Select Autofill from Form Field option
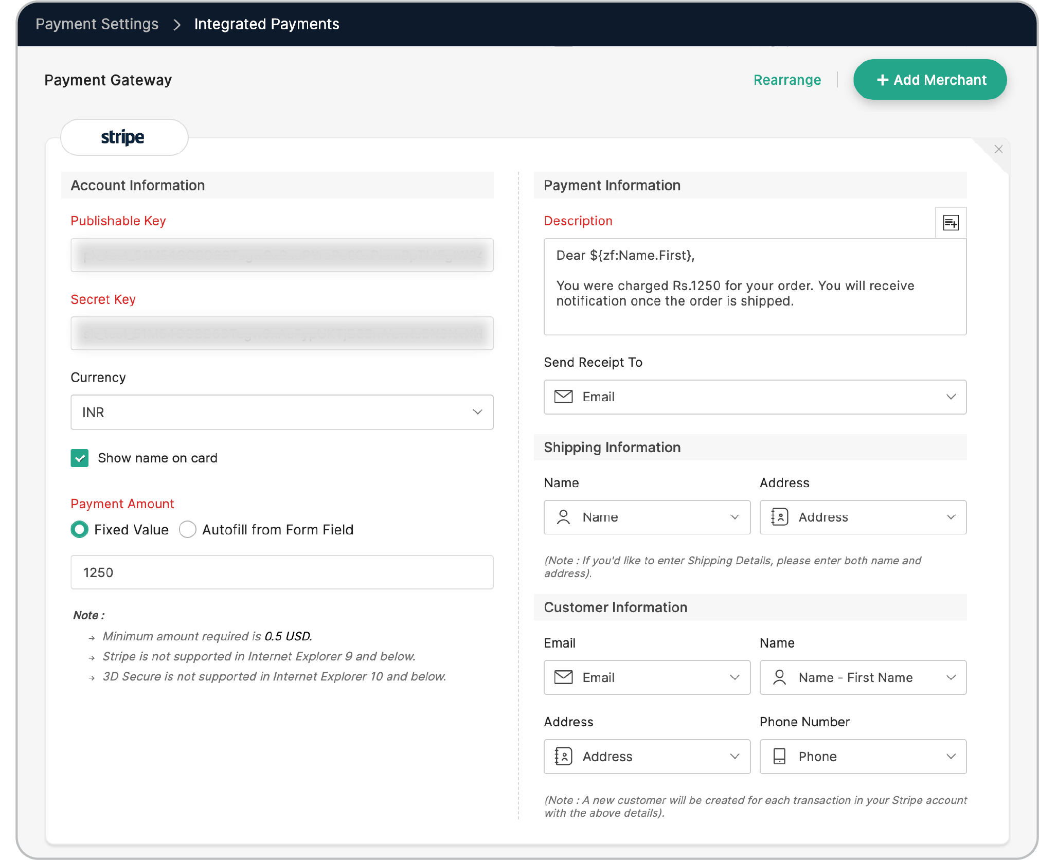1039x860 pixels. [188, 529]
